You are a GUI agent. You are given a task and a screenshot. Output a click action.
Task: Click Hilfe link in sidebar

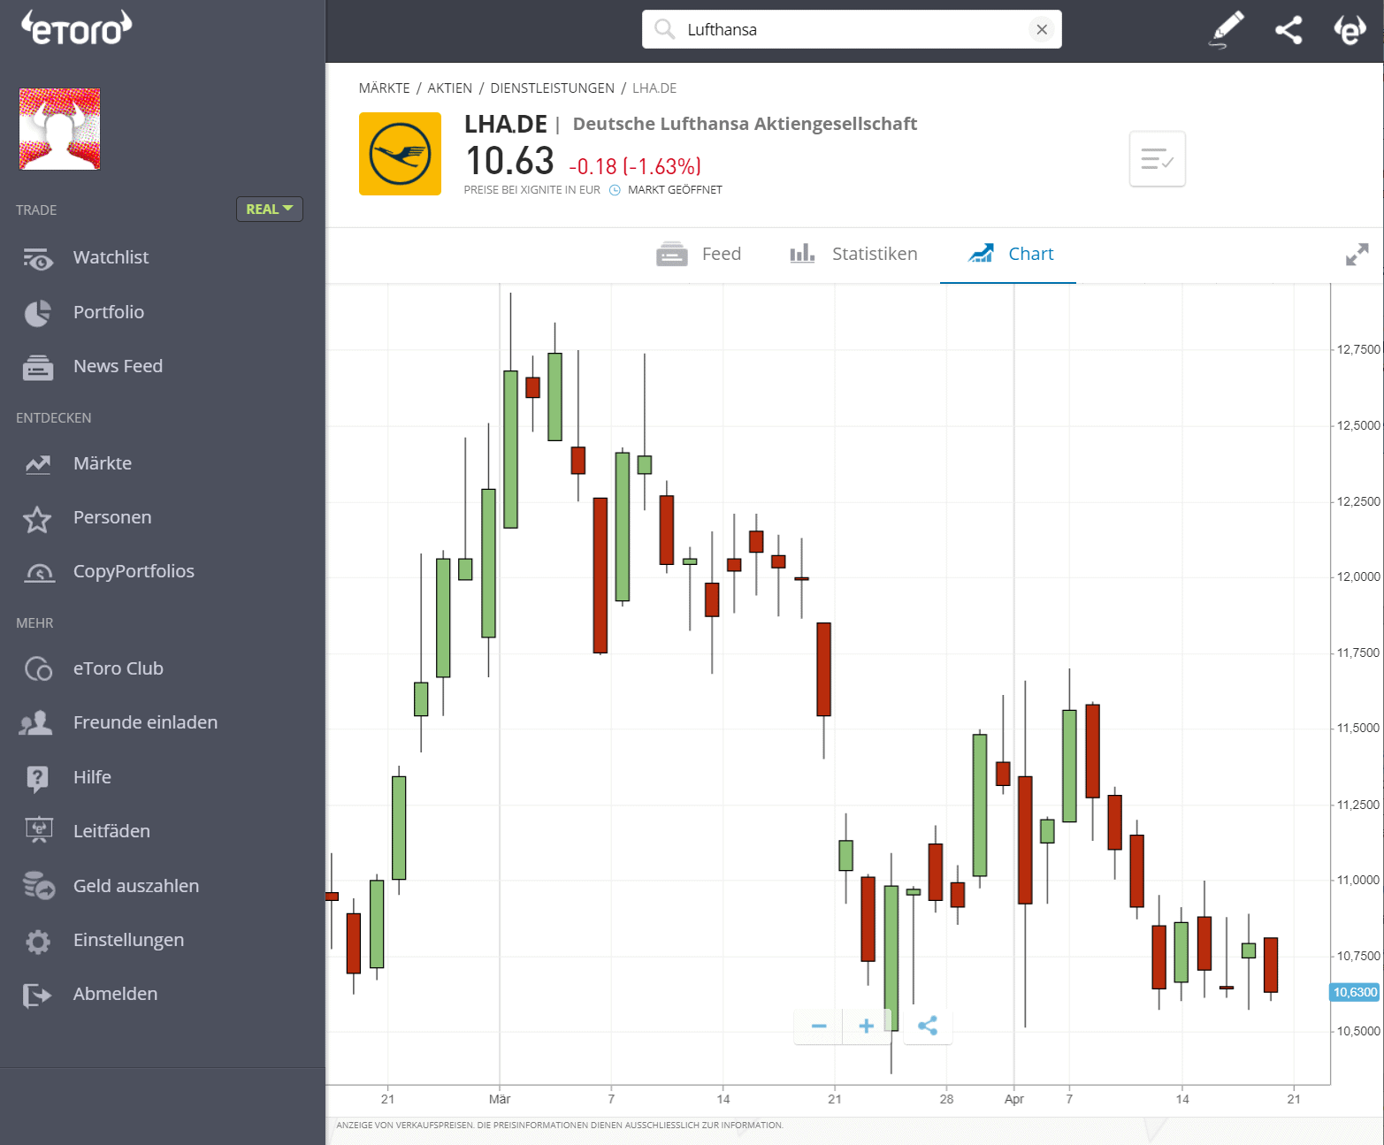92,777
